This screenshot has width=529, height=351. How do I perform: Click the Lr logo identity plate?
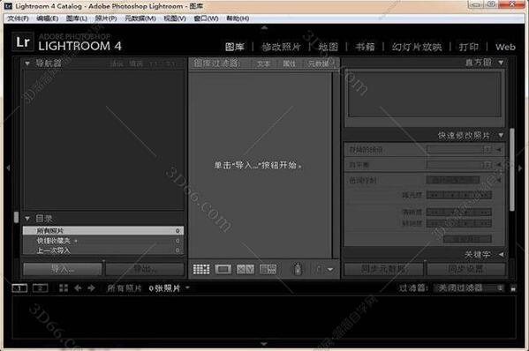click(23, 42)
